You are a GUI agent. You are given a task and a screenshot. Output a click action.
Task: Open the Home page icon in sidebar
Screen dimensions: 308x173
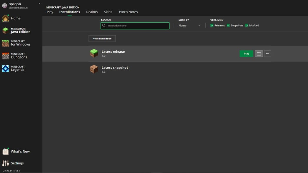click(x=5, y=18)
